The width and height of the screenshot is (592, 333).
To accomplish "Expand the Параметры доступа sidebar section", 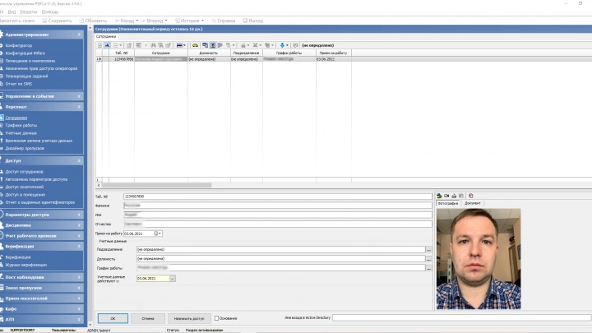I will [x=81, y=214].
